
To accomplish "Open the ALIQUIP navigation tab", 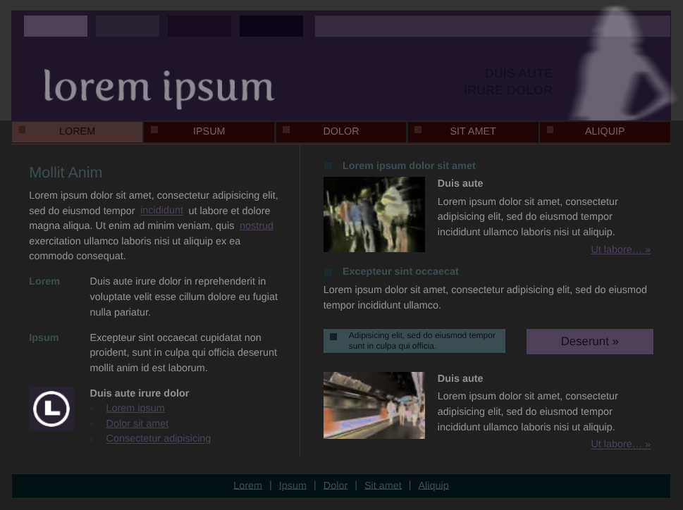I will point(604,132).
